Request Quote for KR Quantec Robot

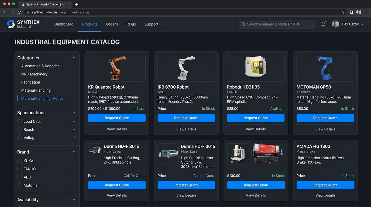117,118
